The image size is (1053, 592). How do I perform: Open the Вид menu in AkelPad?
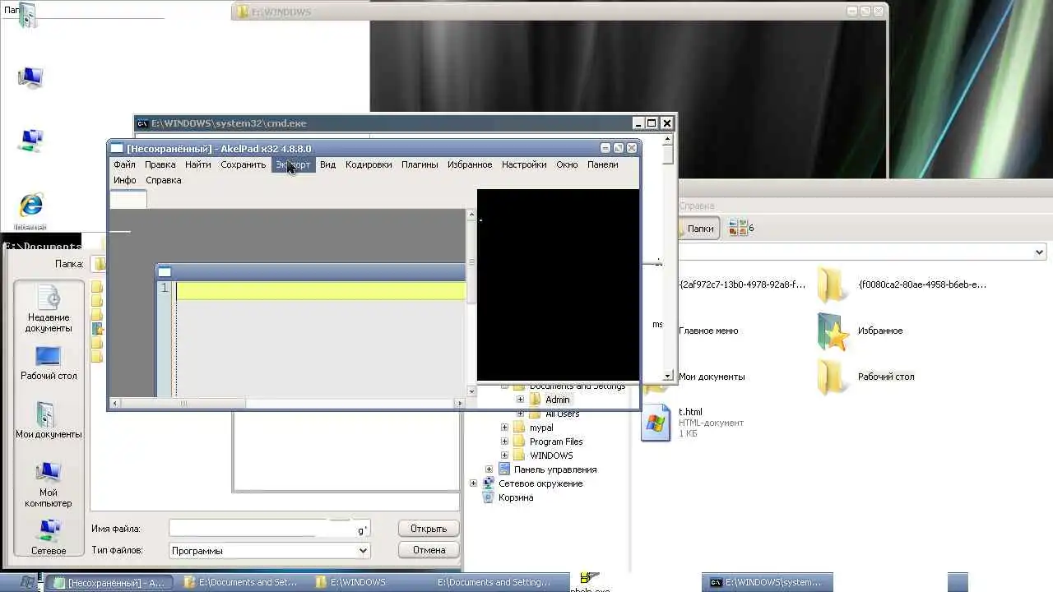click(327, 164)
